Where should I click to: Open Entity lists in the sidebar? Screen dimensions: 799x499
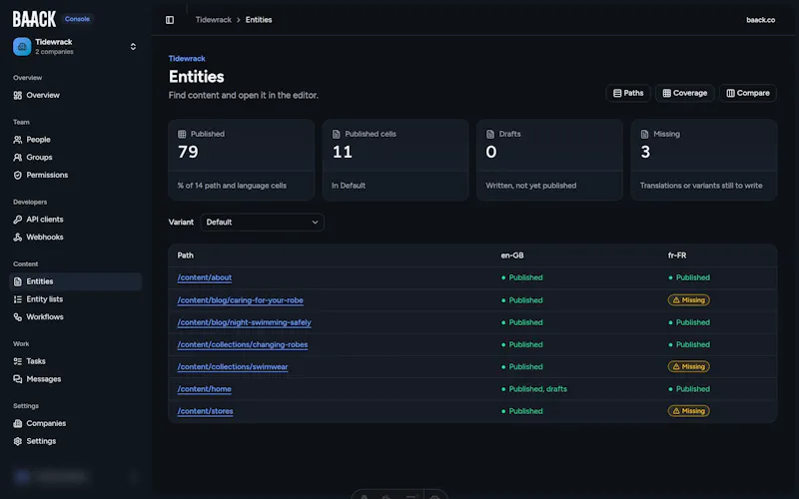[x=76, y=299]
